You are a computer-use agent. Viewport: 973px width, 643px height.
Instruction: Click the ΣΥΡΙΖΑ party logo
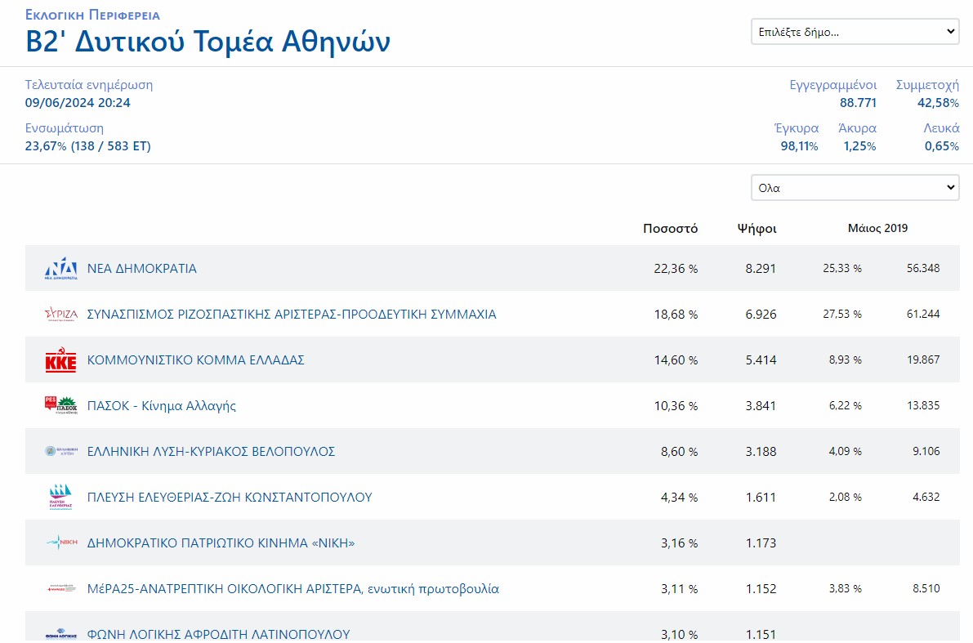coord(60,314)
